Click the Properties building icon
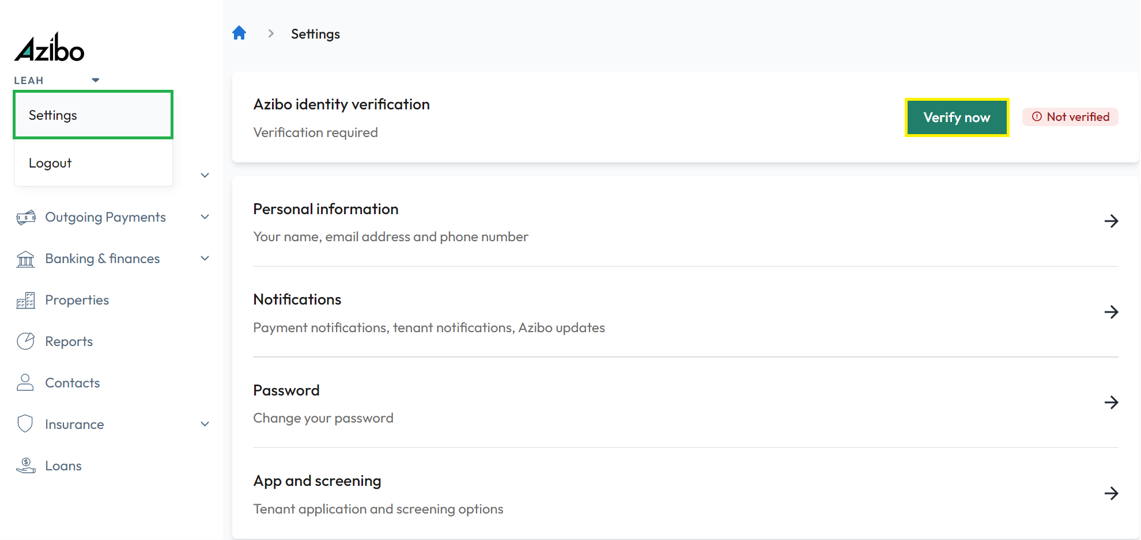The image size is (1141, 540). click(x=25, y=300)
